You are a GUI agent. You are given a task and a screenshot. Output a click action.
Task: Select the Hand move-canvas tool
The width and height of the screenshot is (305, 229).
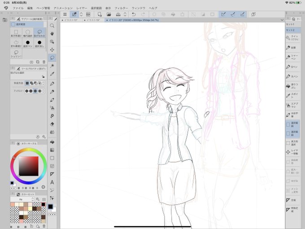52,34
